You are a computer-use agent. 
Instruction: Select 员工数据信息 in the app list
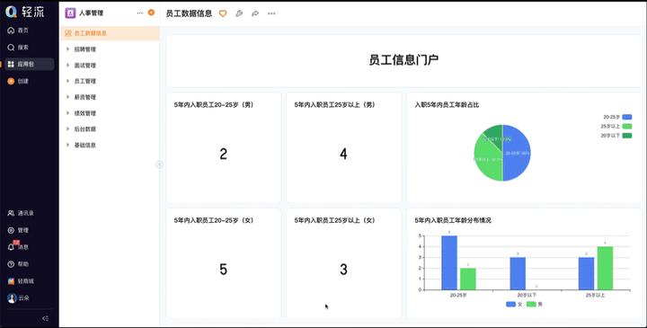pos(110,33)
